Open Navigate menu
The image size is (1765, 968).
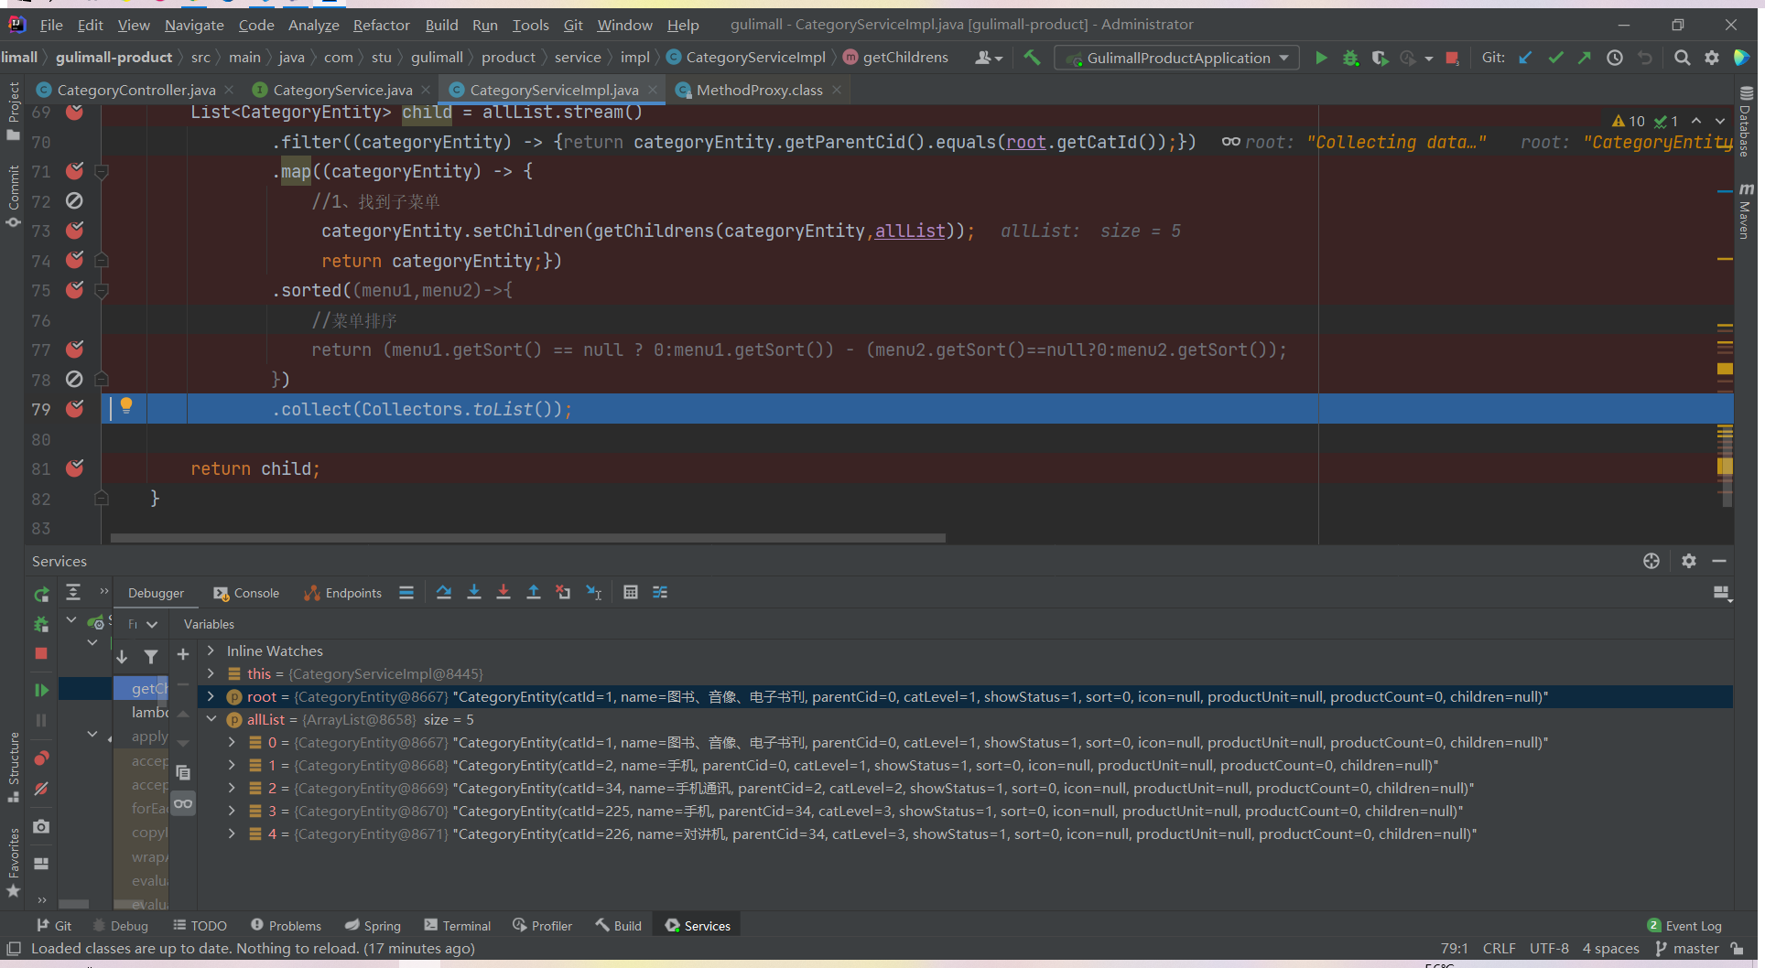coord(194,25)
